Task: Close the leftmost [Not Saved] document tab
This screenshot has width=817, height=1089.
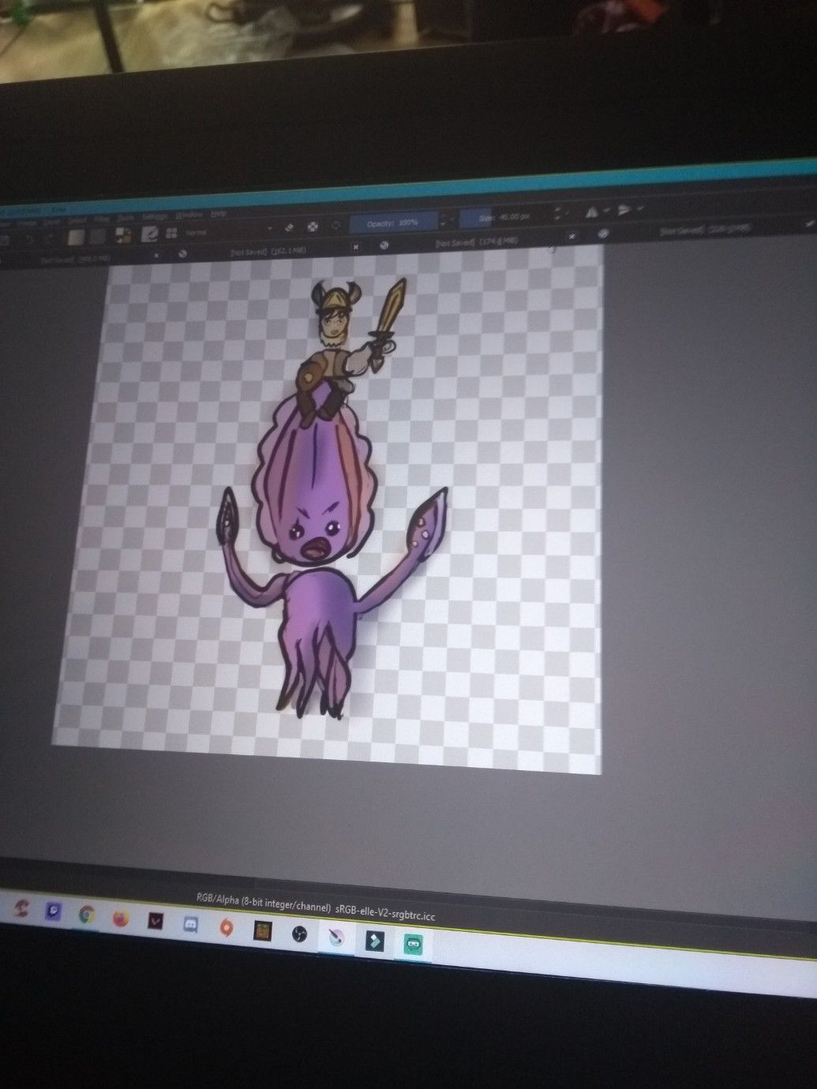Action: [156, 256]
